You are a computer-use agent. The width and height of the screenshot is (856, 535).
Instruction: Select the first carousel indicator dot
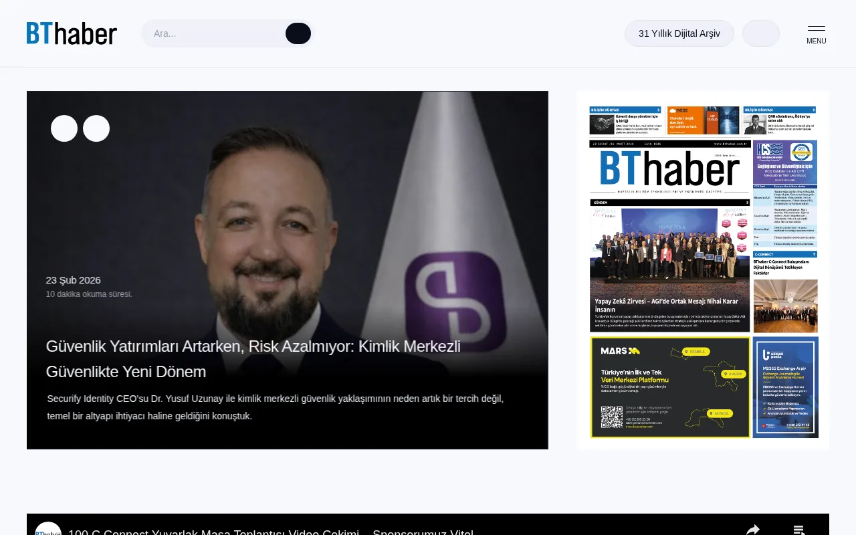click(64, 128)
